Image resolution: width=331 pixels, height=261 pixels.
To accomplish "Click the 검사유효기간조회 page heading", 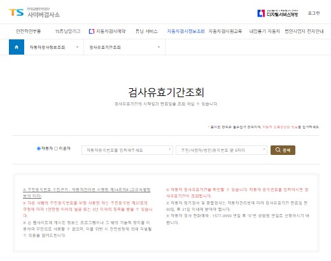I will [x=166, y=92].
